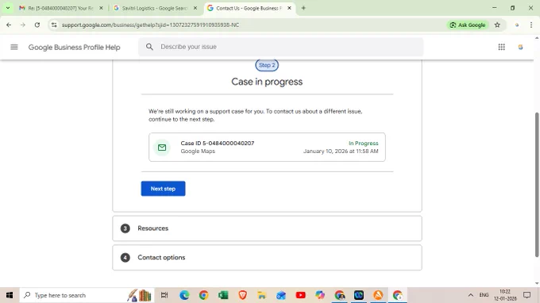This screenshot has width=540, height=303.
Task: Open the Windows Start menu
Action: click(10, 295)
